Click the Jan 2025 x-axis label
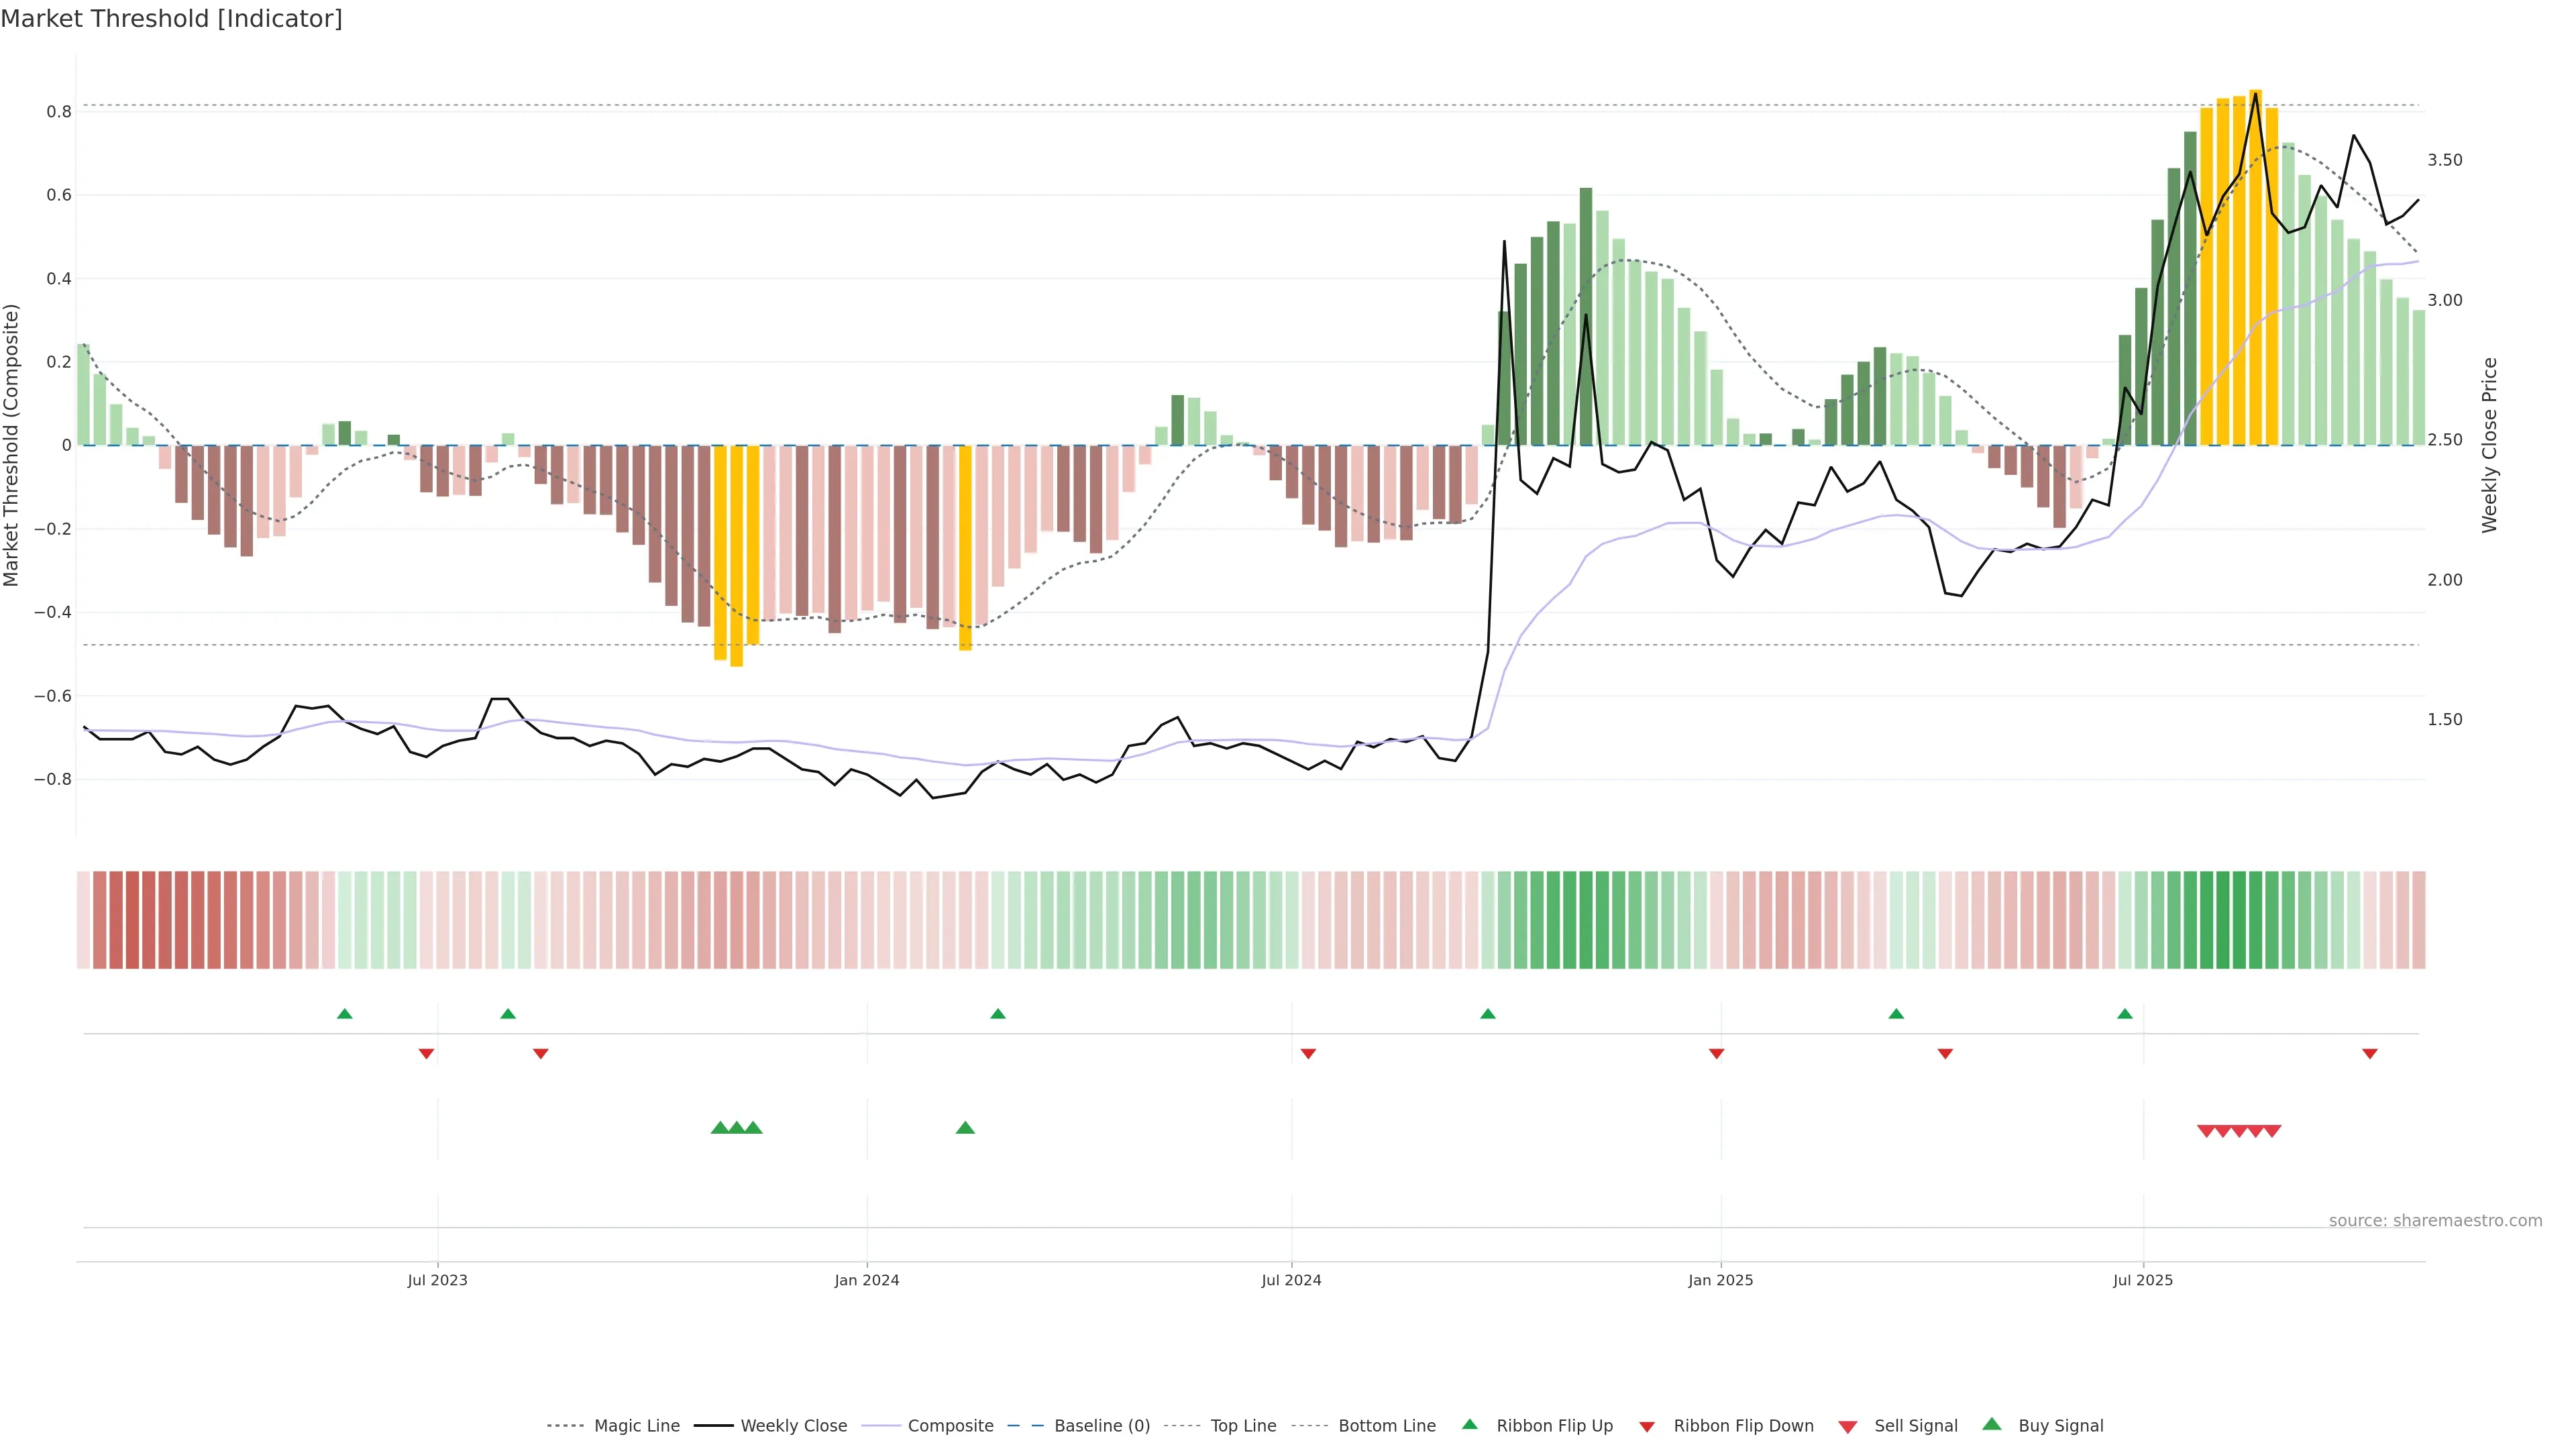 (1720, 1280)
